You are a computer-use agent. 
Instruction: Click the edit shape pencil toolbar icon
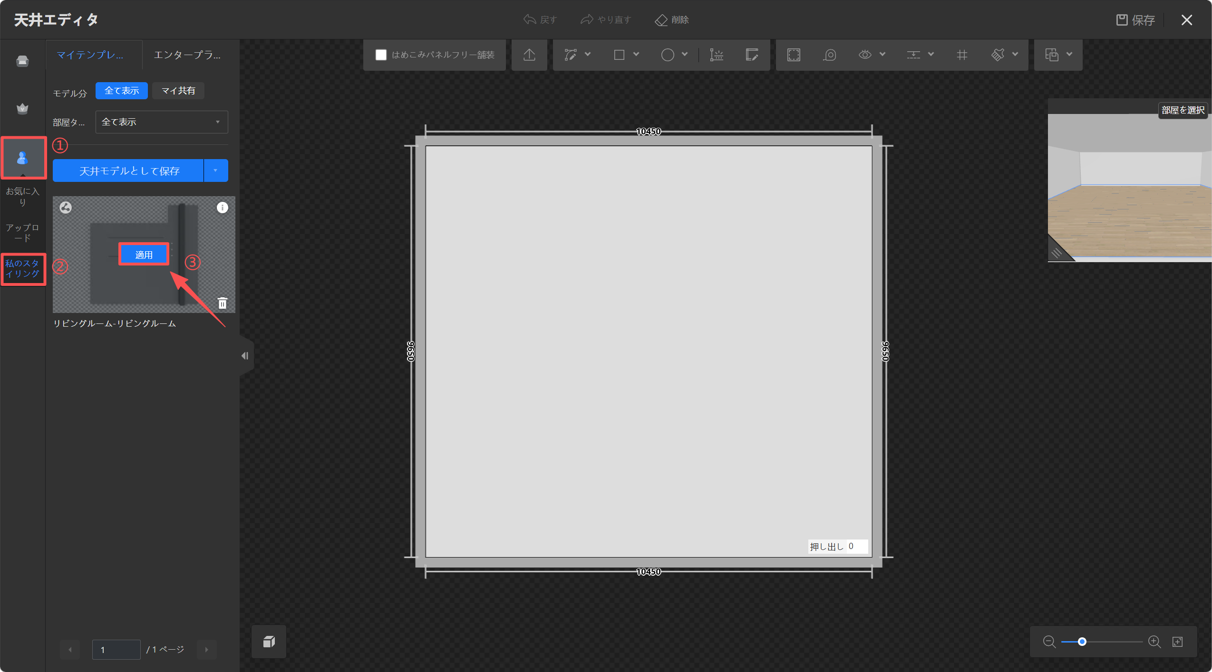coord(752,55)
